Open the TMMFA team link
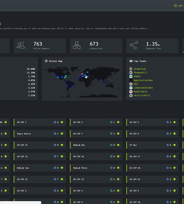 (x=137, y=76)
